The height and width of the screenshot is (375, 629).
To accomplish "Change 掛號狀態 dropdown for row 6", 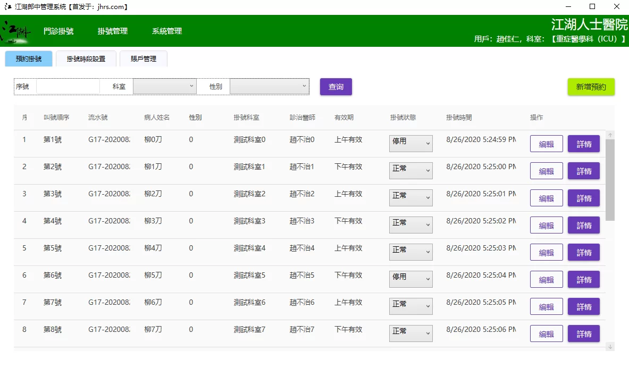I will (410, 279).
